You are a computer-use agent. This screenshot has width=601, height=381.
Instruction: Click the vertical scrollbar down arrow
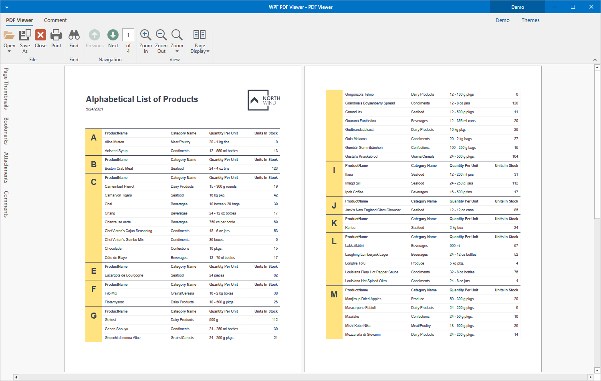pyautogui.click(x=597, y=371)
